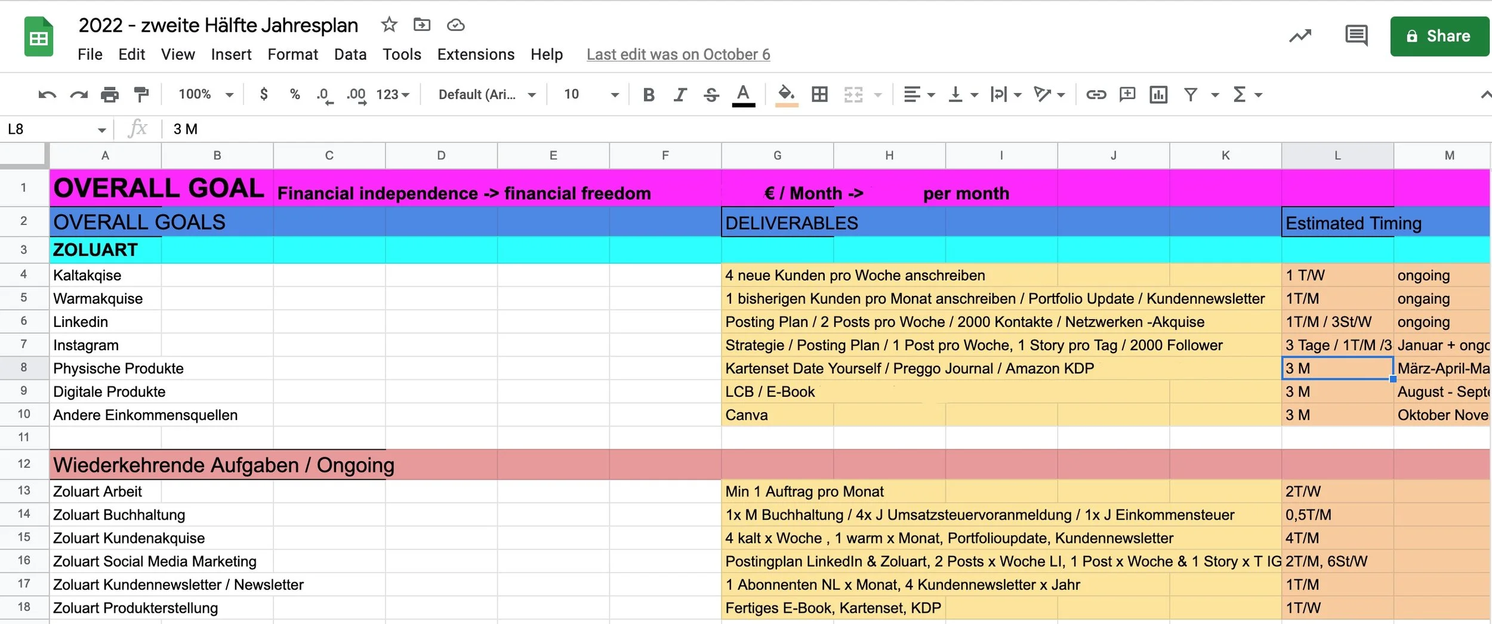The height and width of the screenshot is (624, 1492).
Task: Select the 'ZOLUART' cell
Action: 105,250
